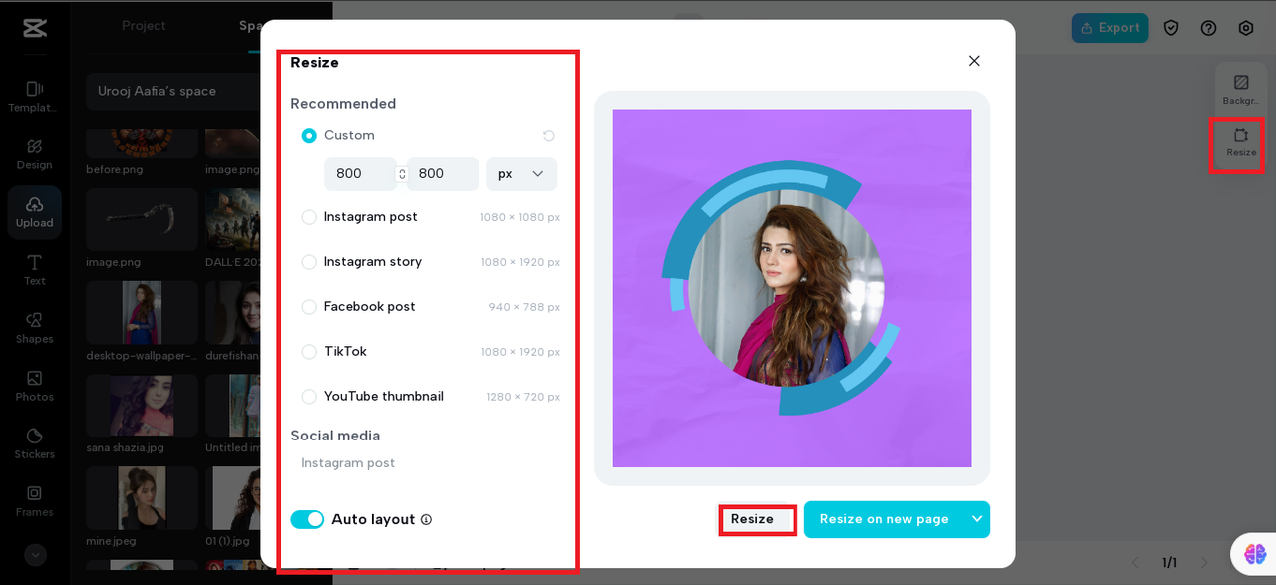Viewport: 1276px width, 585px height.
Task: Open the Photos sidebar panel
Action: [34, 386]
